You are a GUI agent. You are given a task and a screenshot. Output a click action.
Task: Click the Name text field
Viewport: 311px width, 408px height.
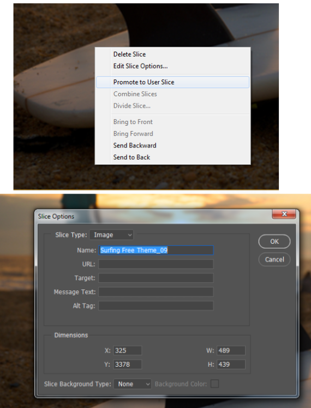pos(156,250)
